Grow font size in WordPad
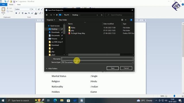The image size is (184, 103). click(39, 9)
